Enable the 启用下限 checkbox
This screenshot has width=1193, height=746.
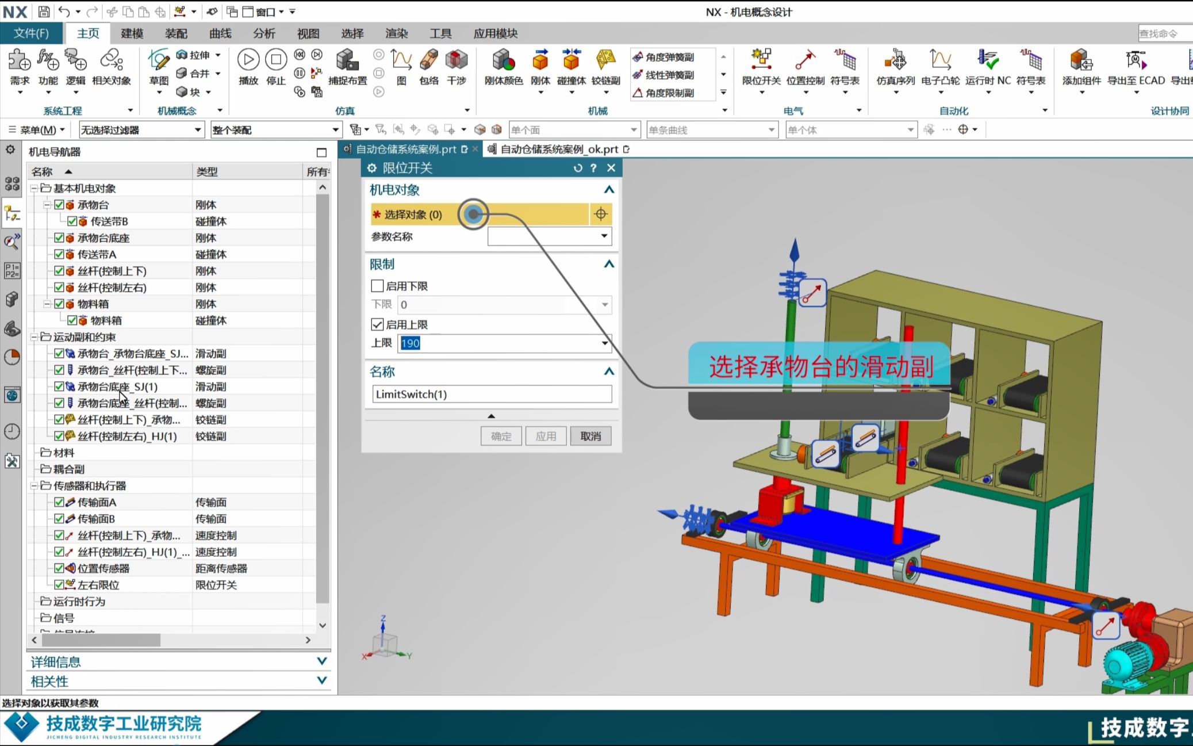coord(377,286)
